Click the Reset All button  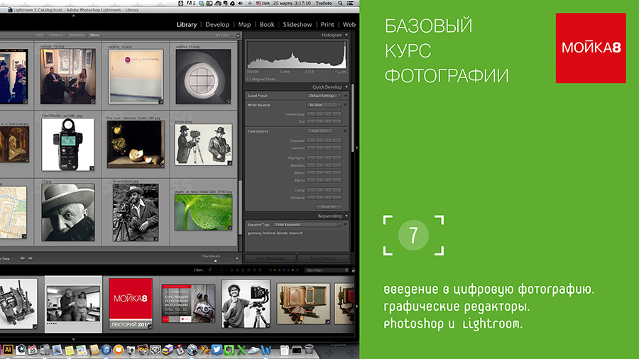[329, 206]
